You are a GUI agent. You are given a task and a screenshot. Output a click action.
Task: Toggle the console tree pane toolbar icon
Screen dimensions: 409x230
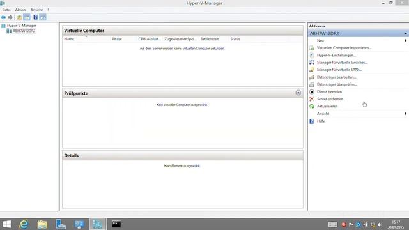pos(27,17)
